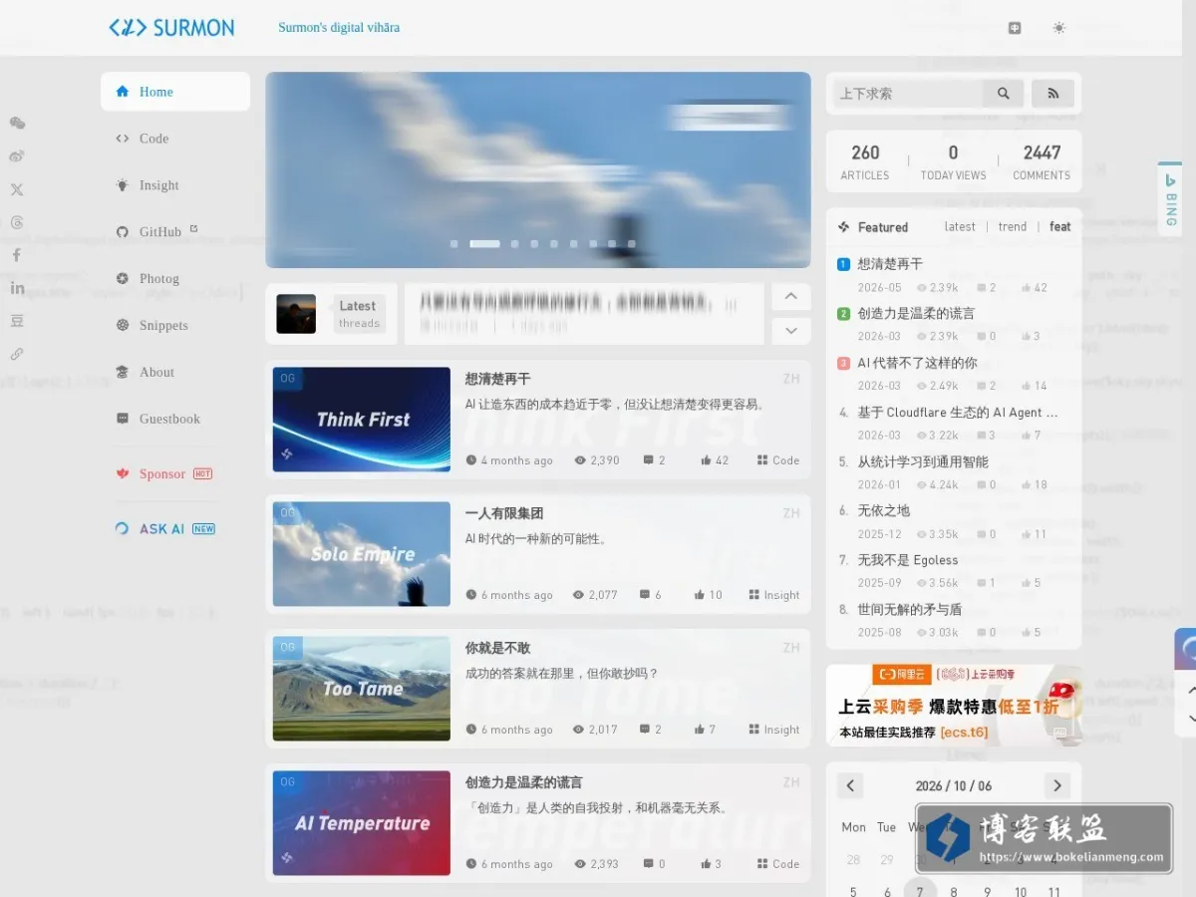The image size is (1196, 897).
Task: Toggle the sun light/dark theme icon
Action: pos(1059,28)
